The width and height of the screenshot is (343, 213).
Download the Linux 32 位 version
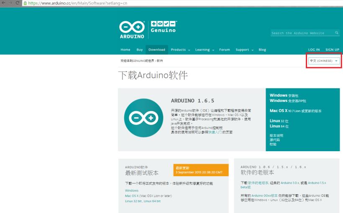[x=279, y=121]
